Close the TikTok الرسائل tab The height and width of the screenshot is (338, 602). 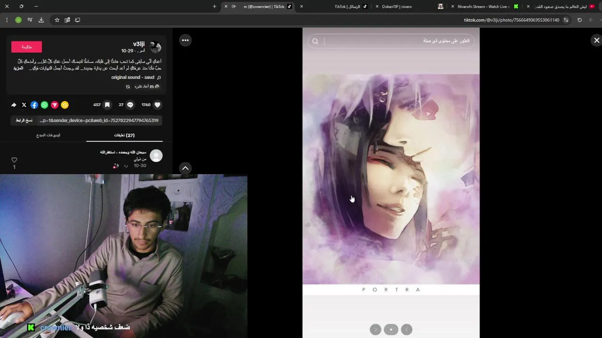[x=301, y=7]
